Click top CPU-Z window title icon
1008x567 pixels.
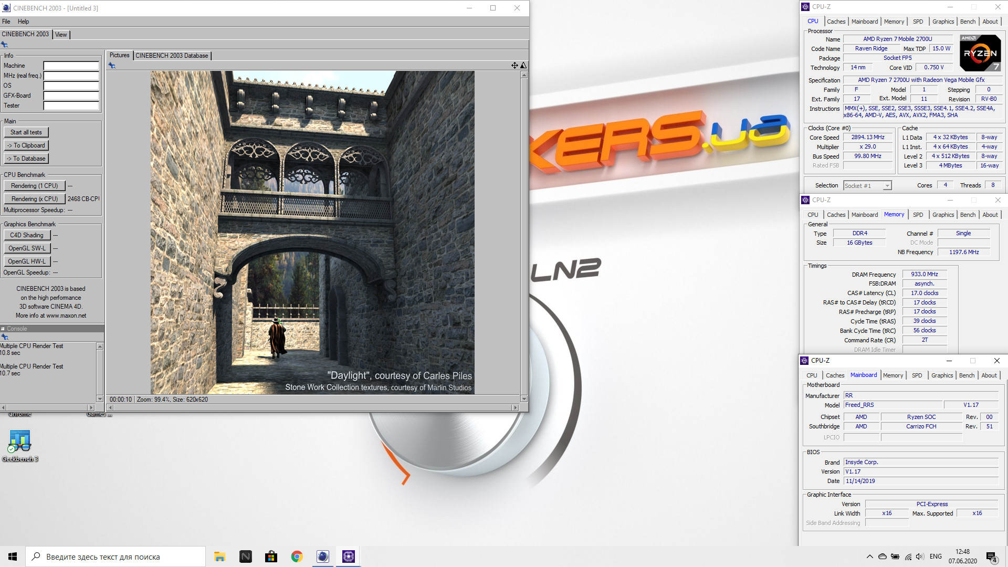pyautogui.click(x=805, y=7)
